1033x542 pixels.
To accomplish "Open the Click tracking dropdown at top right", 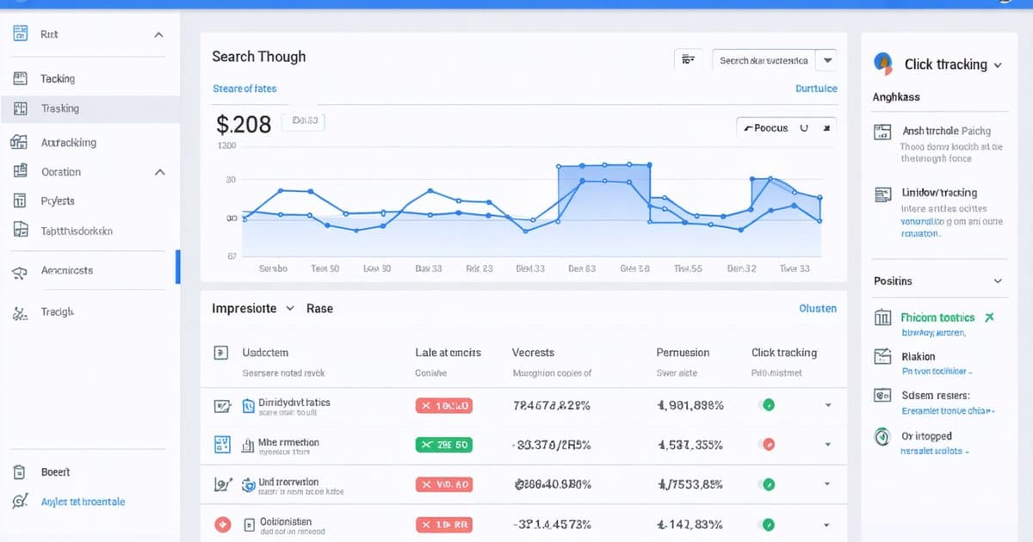I will [1000, 65].
